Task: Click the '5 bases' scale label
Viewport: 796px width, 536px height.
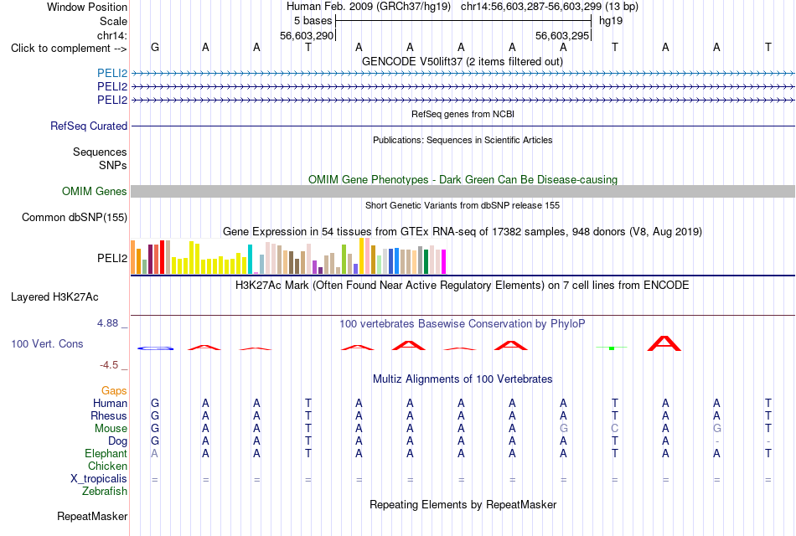Action: pyautogui.click(x=313, y=21)
